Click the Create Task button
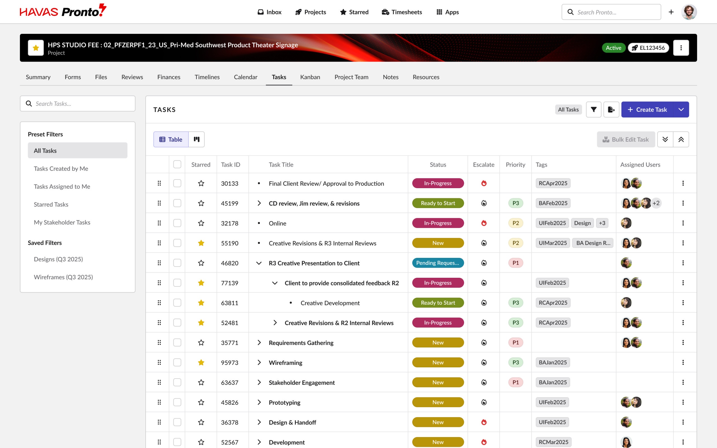The width and height of the screenshot is (717, 448). click(x=647, y=110)
